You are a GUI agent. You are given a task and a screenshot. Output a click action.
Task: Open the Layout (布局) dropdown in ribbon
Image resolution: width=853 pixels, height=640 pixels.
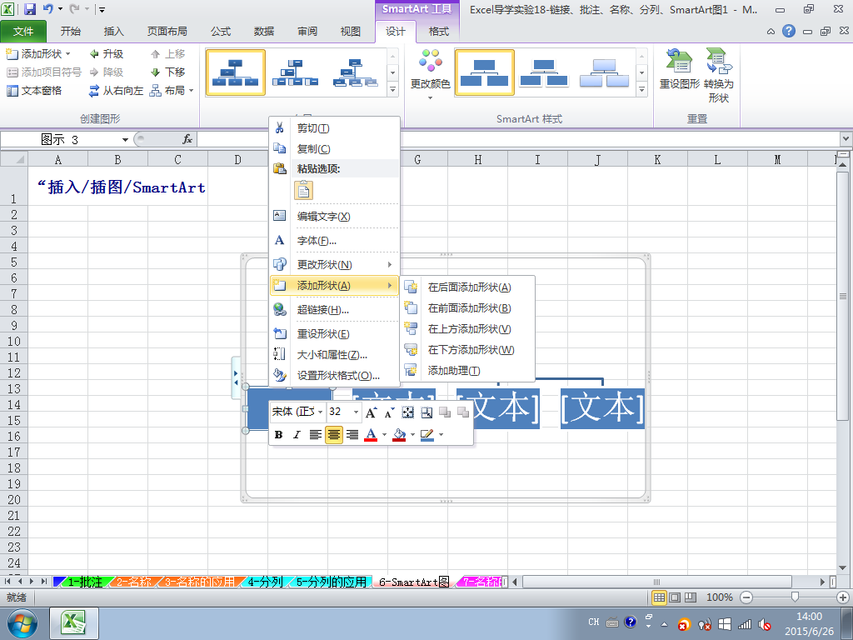(x=172, y=90)
